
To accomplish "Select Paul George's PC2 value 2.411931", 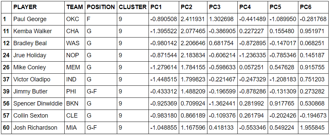I will tap(193, 19).
